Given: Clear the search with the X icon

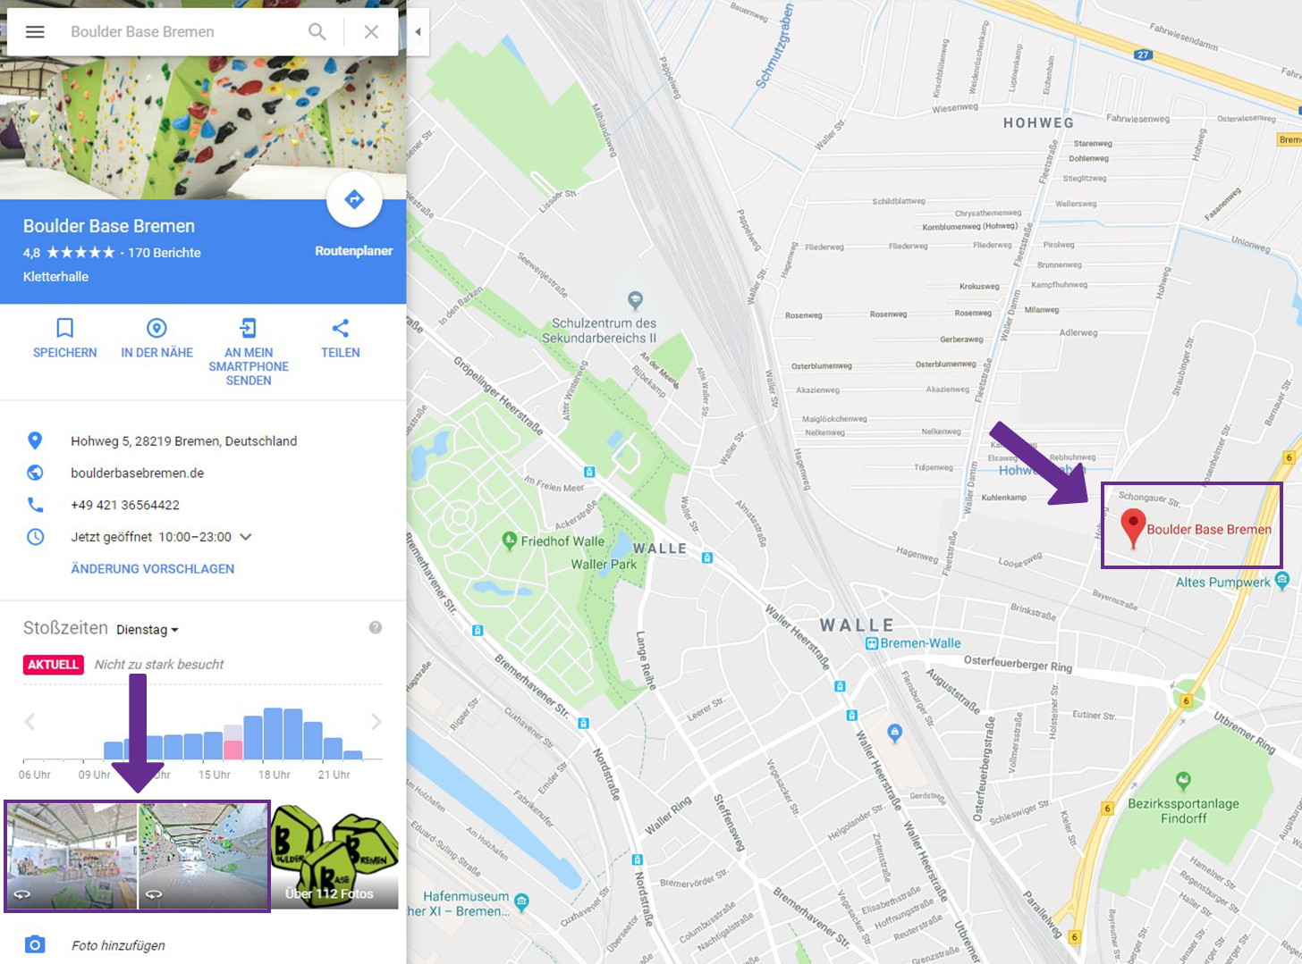Looking at the screenshot, I should (371, 32).
